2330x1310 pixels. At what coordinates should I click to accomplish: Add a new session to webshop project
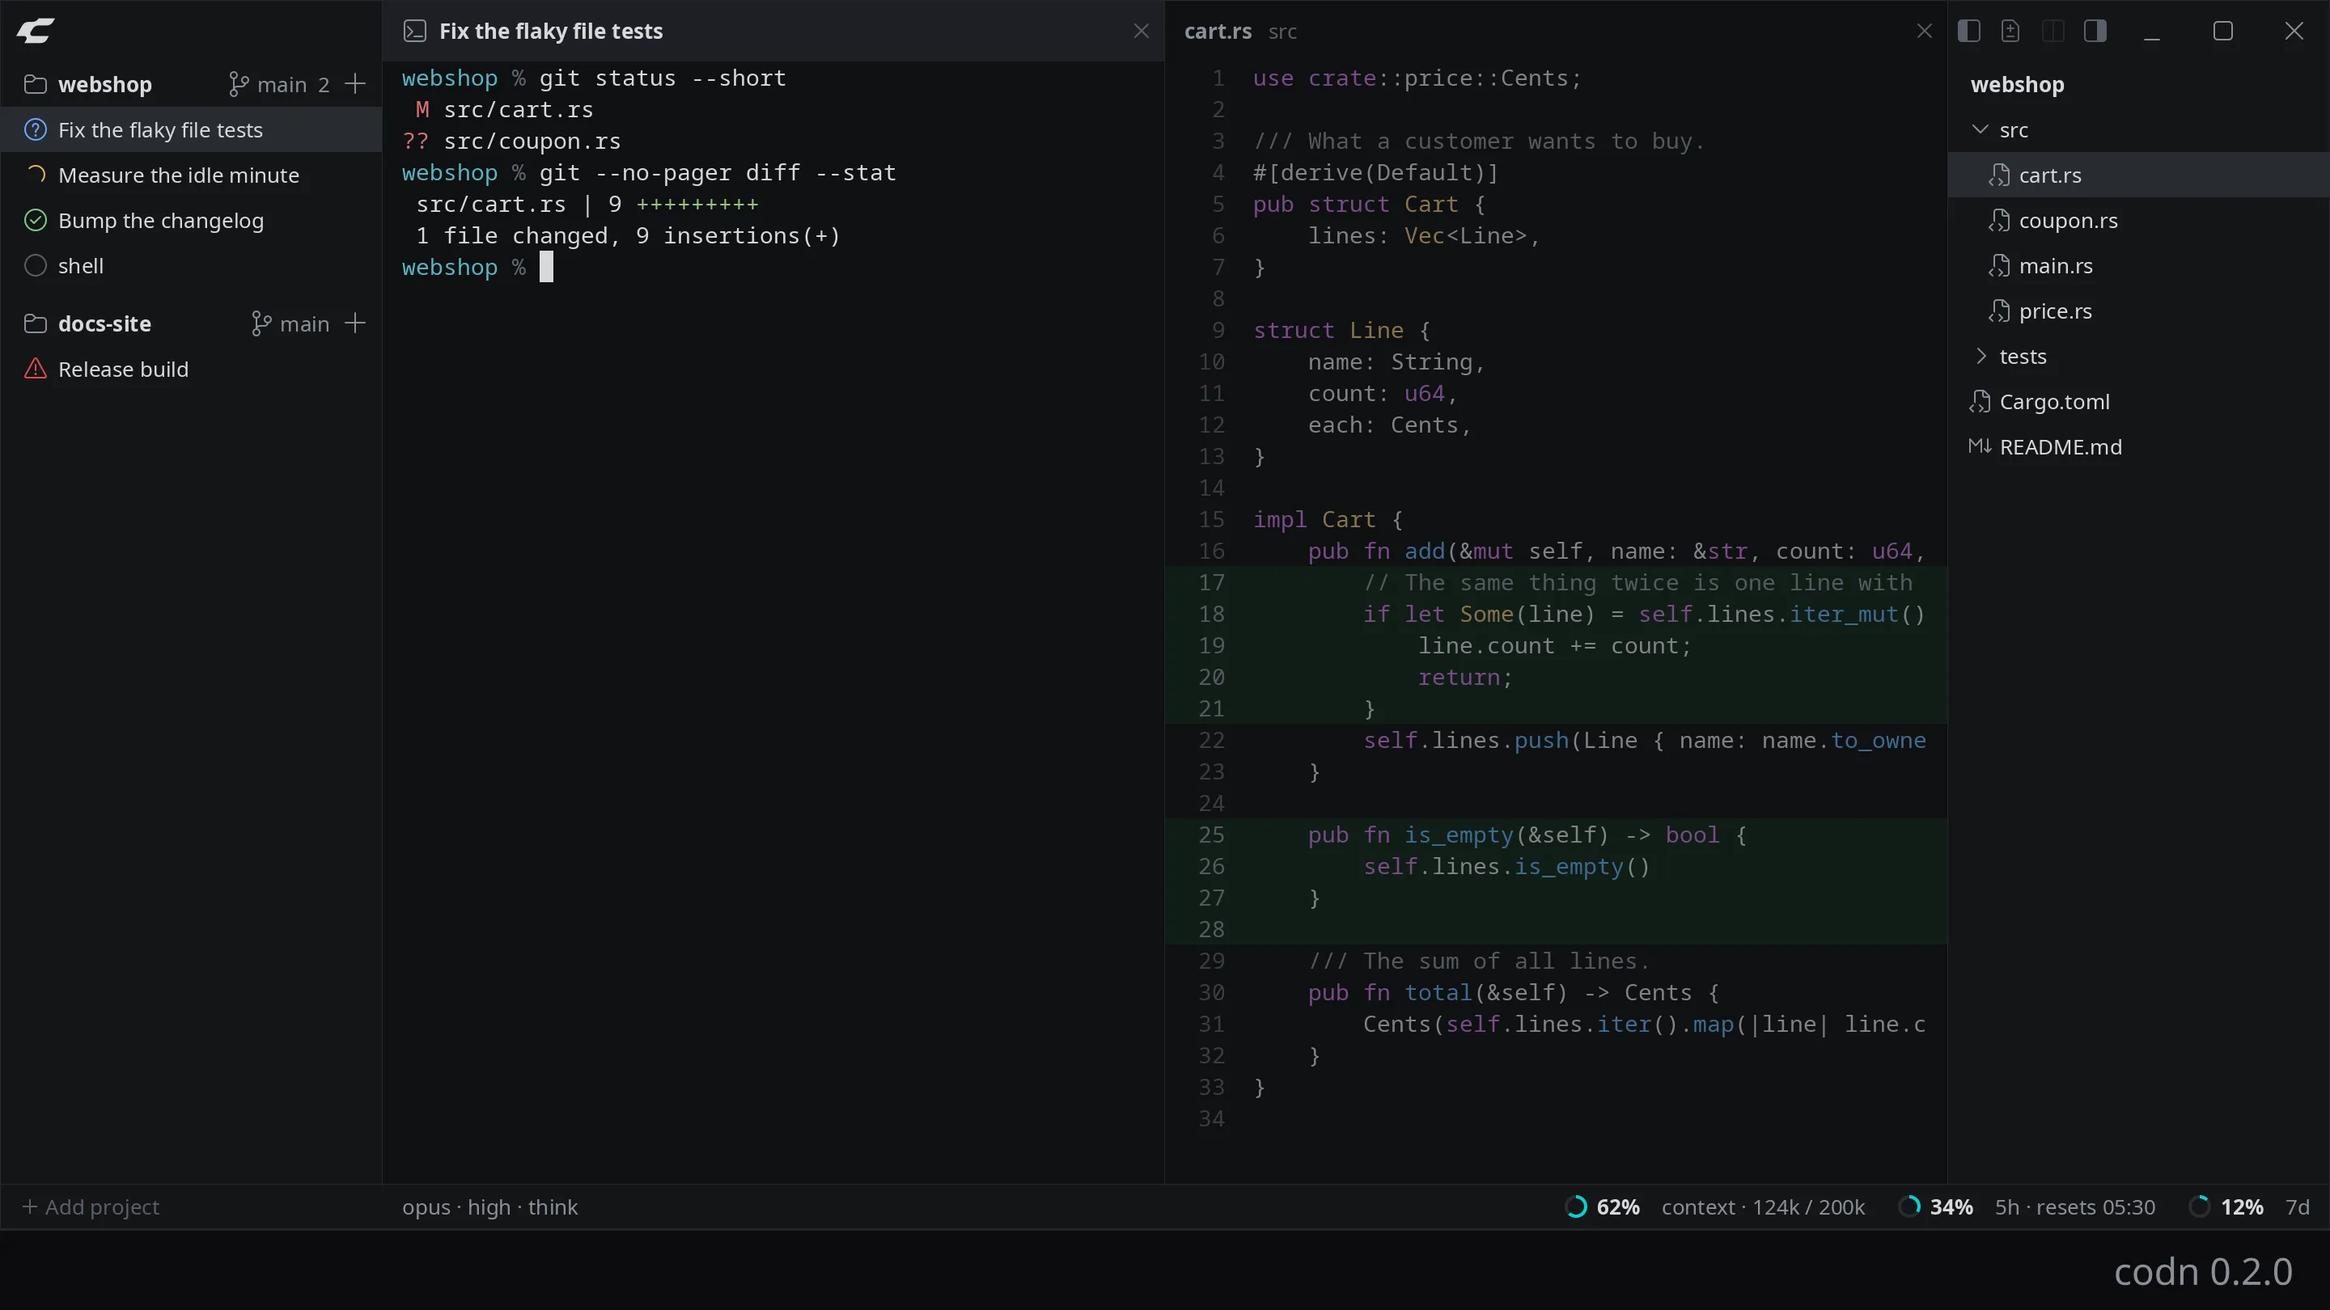tap(355, 84)
